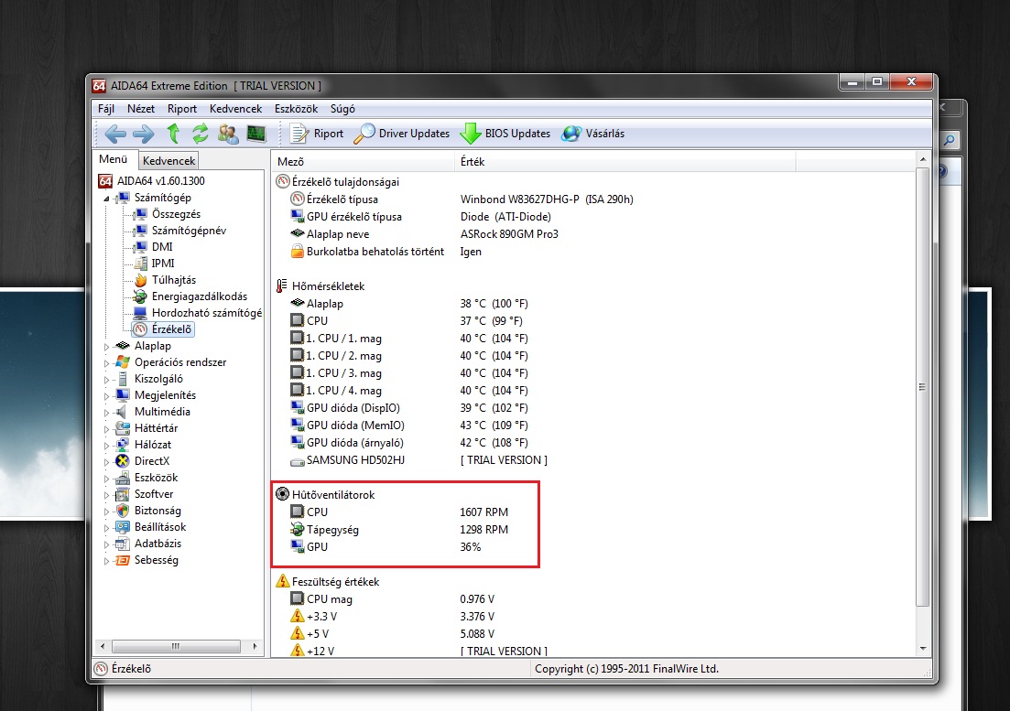Image resolution: width=1010 pixels, height=711 pixels.
Task: Expand the Alaplap tree node
Action: tap(106, 346)
